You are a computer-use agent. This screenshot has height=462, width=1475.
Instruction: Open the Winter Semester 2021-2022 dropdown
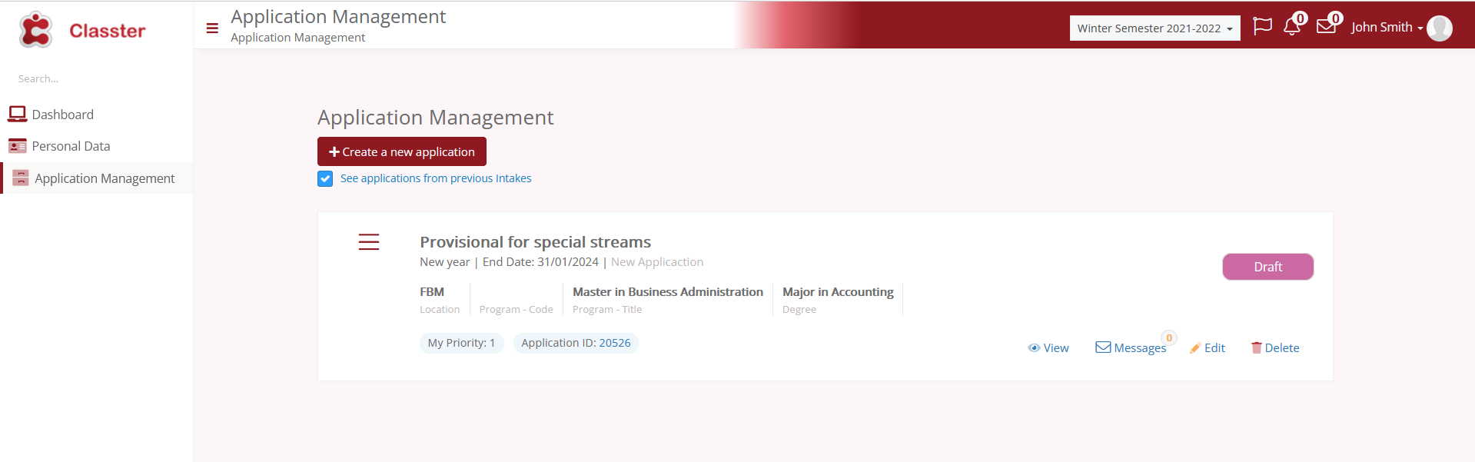click(1154, 28)
